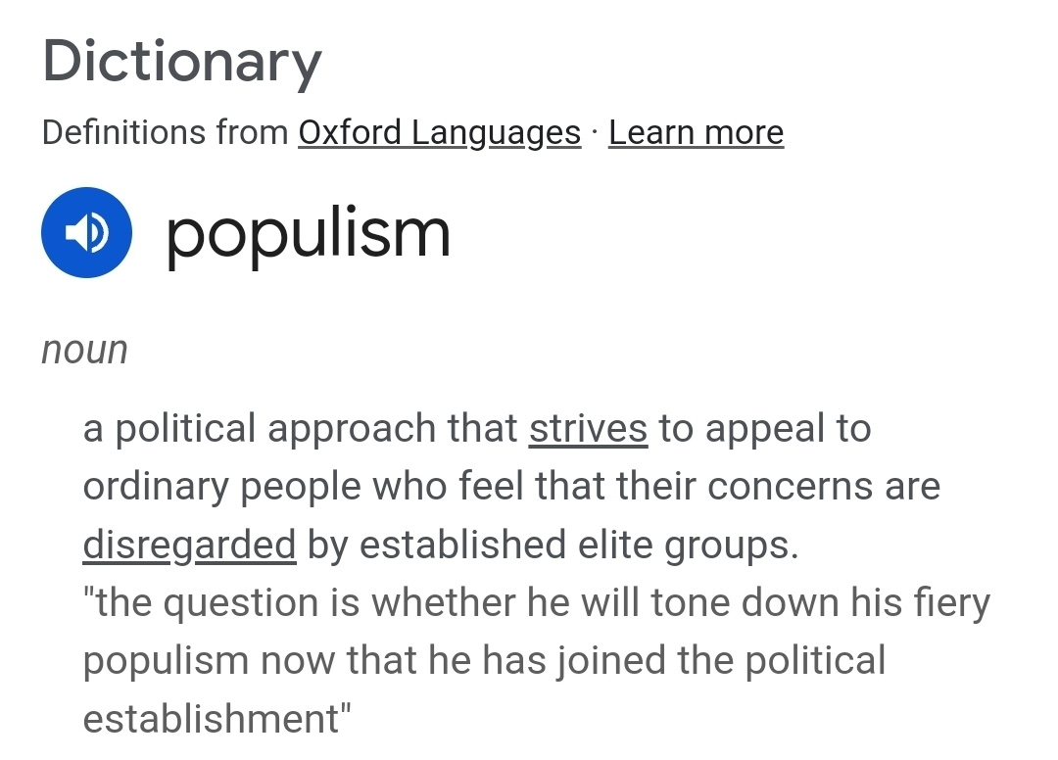Click the word 'fiery' in the example

click(946, 602)
